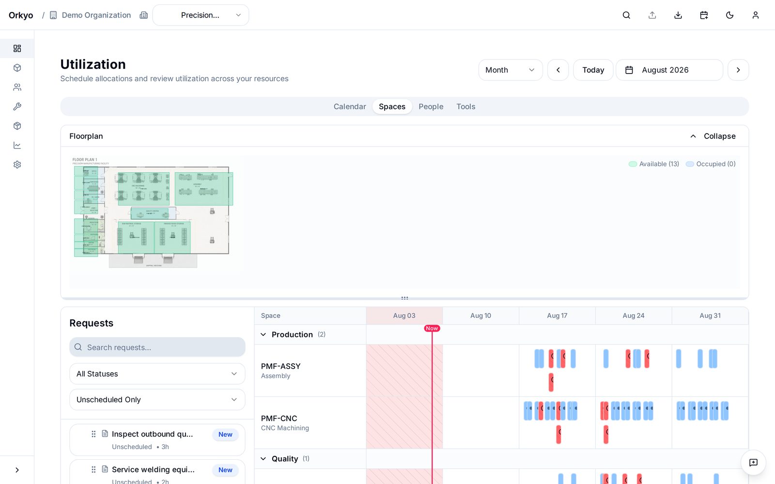Select the Inspect outbound qu... request
The image size is (775, 484).
157,440
